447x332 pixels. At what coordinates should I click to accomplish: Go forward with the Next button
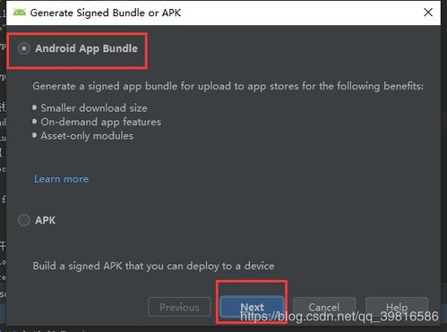click(x=252, y=307)
